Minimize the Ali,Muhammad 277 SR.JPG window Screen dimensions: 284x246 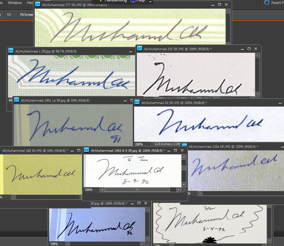213,5
